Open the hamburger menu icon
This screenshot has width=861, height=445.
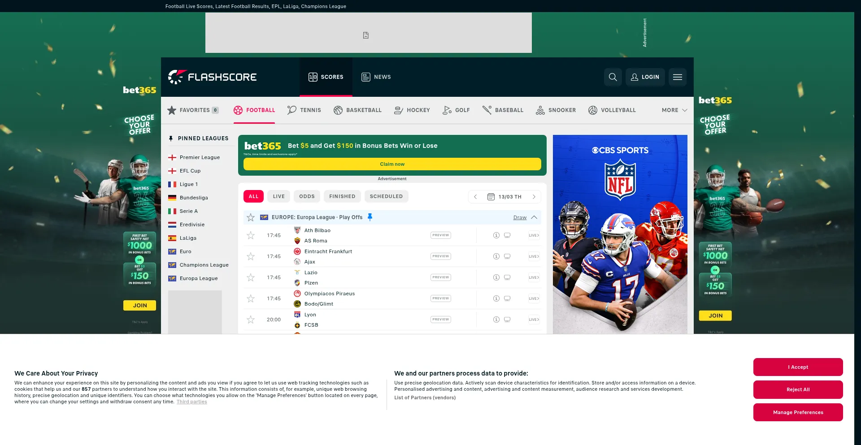coord(678,77)
